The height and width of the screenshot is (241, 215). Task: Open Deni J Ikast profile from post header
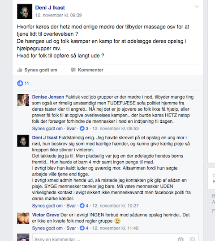50,8
